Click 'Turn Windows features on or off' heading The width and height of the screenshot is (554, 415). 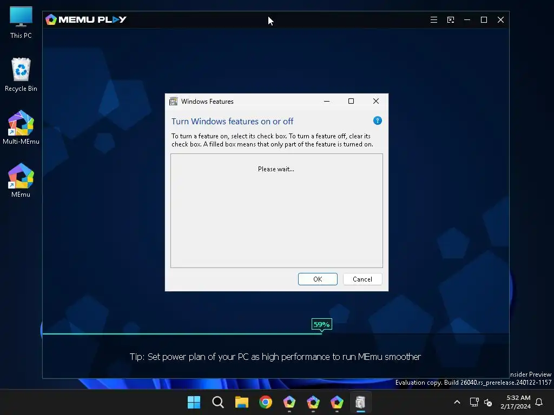[232, 122]
